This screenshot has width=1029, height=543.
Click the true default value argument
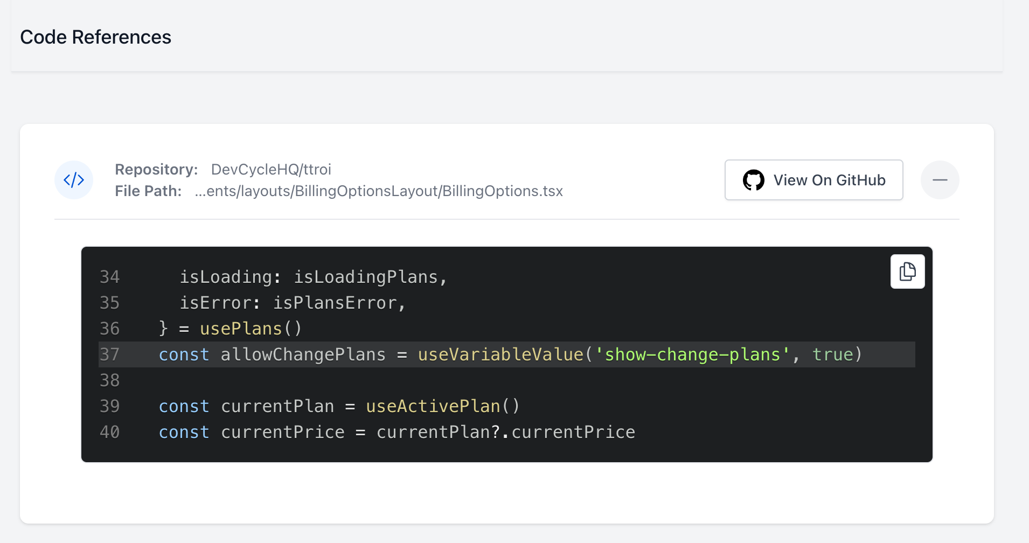(x=832, y=354)
